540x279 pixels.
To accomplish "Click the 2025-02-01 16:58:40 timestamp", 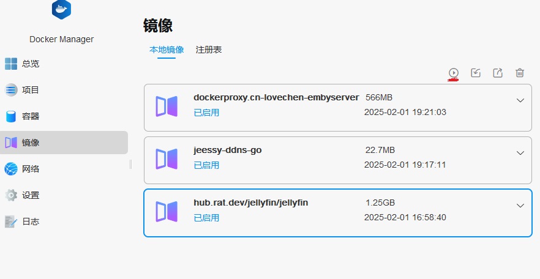I will pyautogui.click(x=405, y=217).
